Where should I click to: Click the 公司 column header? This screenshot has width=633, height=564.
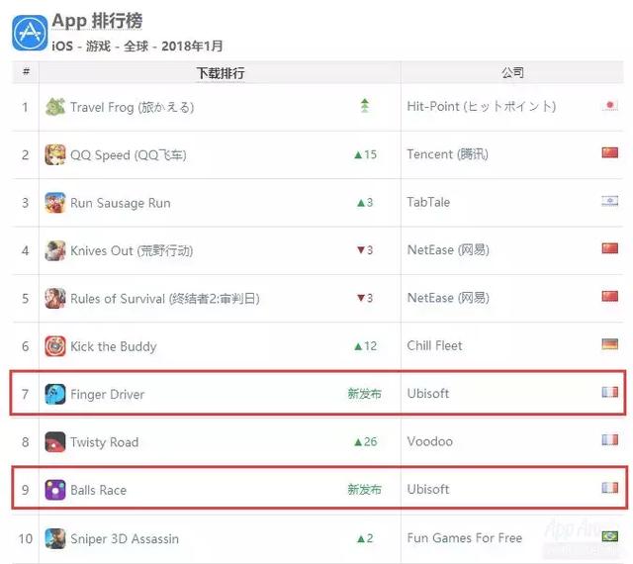pos(512,72)
